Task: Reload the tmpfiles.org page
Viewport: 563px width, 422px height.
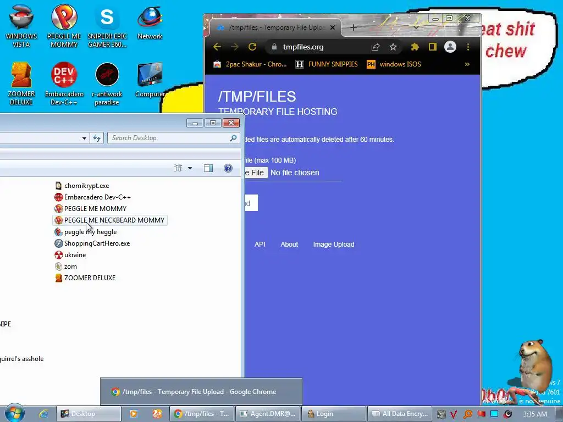Action: 252,47
